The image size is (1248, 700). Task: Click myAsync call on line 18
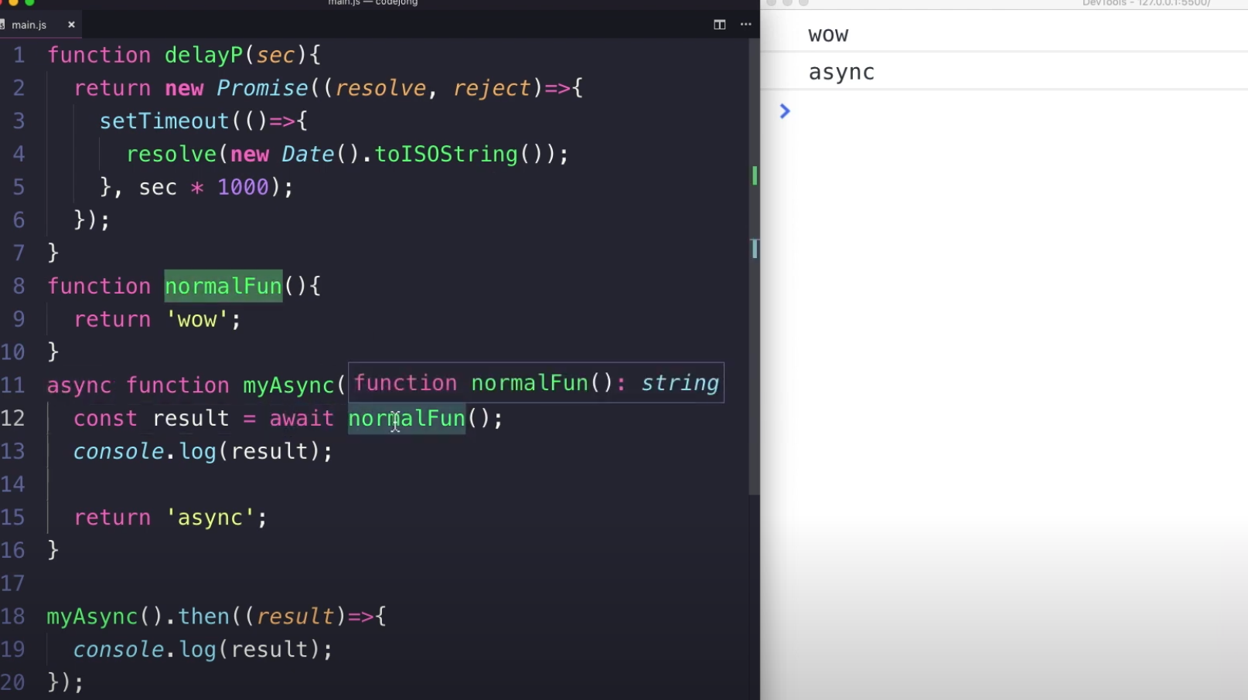pos(92,617)
